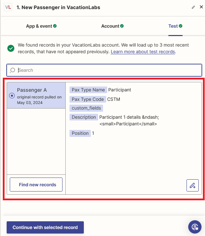Focus the Search records input field
The image size is (205, 236).
[104, 70]
